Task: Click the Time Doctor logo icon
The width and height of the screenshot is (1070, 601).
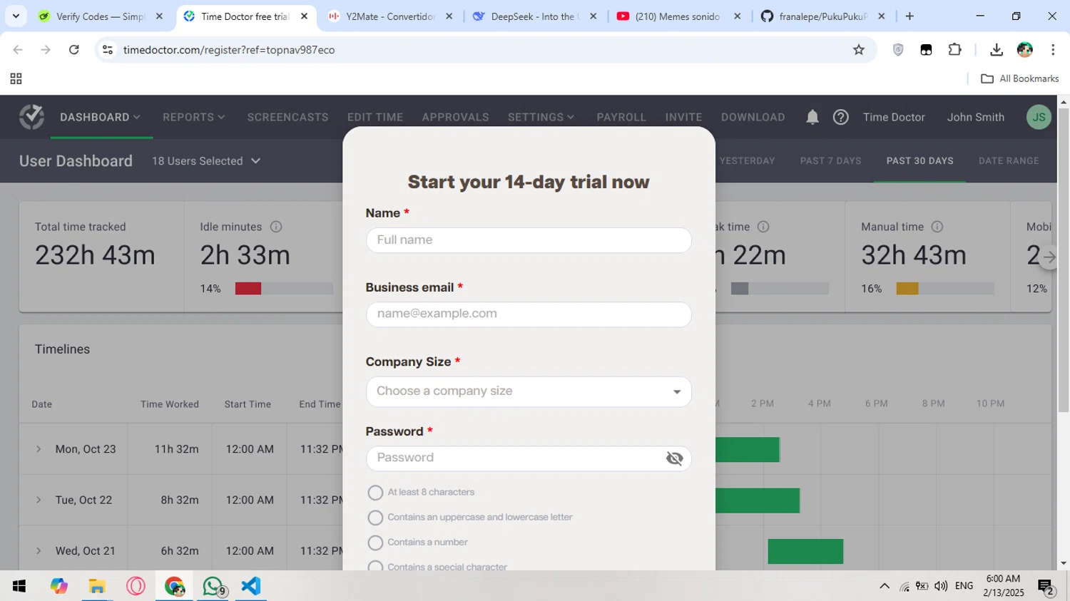Action: point(31,117)
